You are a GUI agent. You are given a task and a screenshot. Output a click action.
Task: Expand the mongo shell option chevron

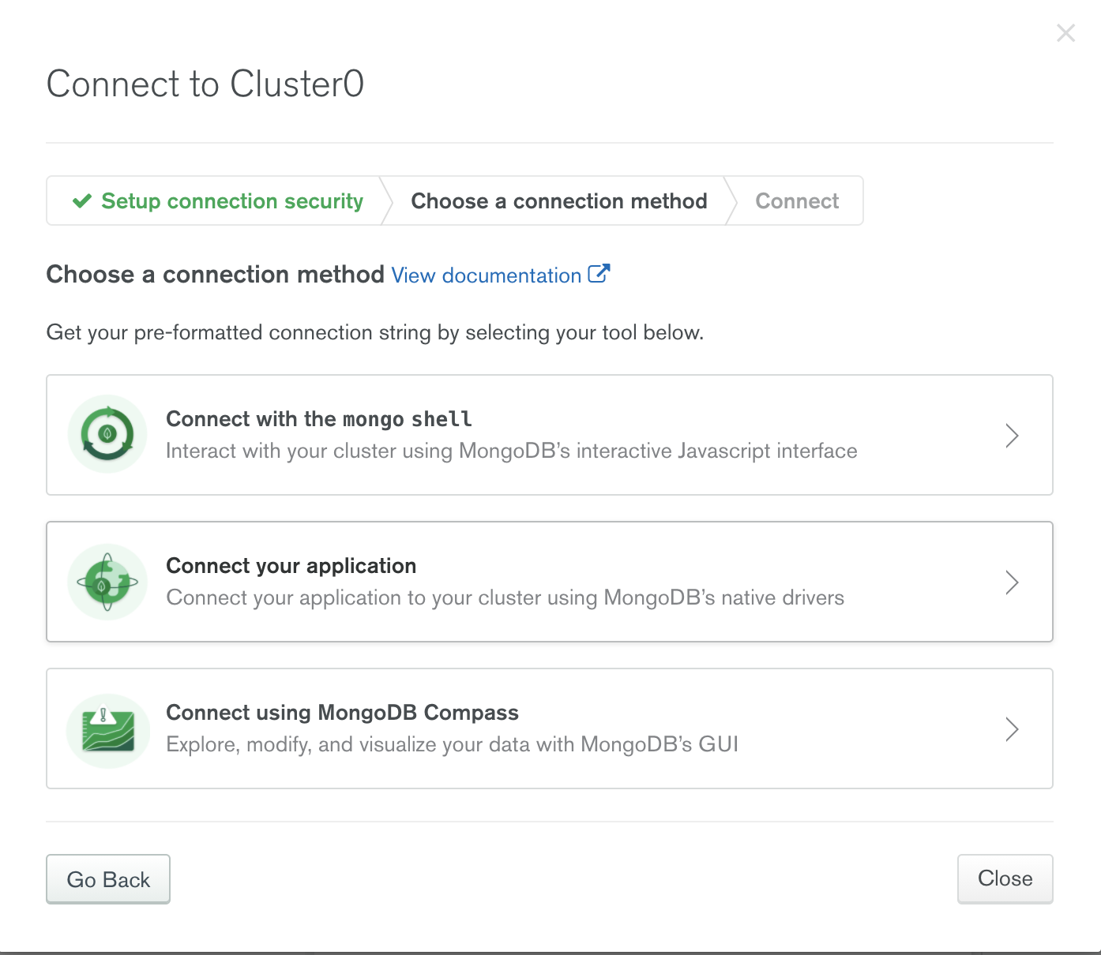click(x=1012, y=436)
